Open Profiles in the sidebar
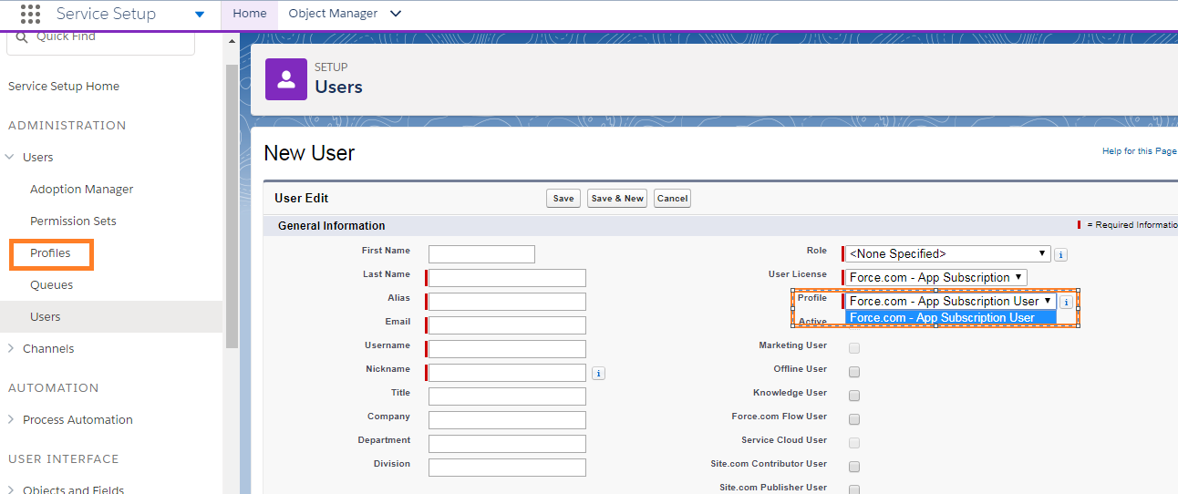This screenshot has width=1178, height=494. (50, 253)
